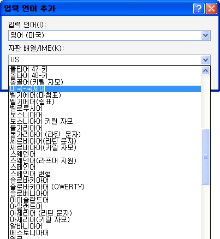Select the highlighted 미국-국제어 item
This screenshot has height=239, width=220.
point(105,89)
